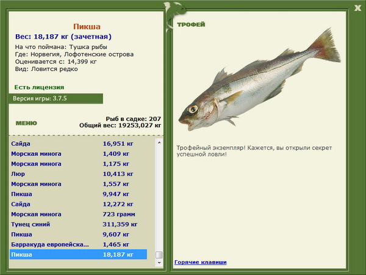Click the scroll up arrow of the fish list
This screenshot has width=366, height=275.
(x=159, y=142)
